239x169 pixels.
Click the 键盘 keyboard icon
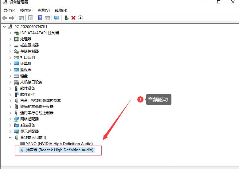click(16, 76)
